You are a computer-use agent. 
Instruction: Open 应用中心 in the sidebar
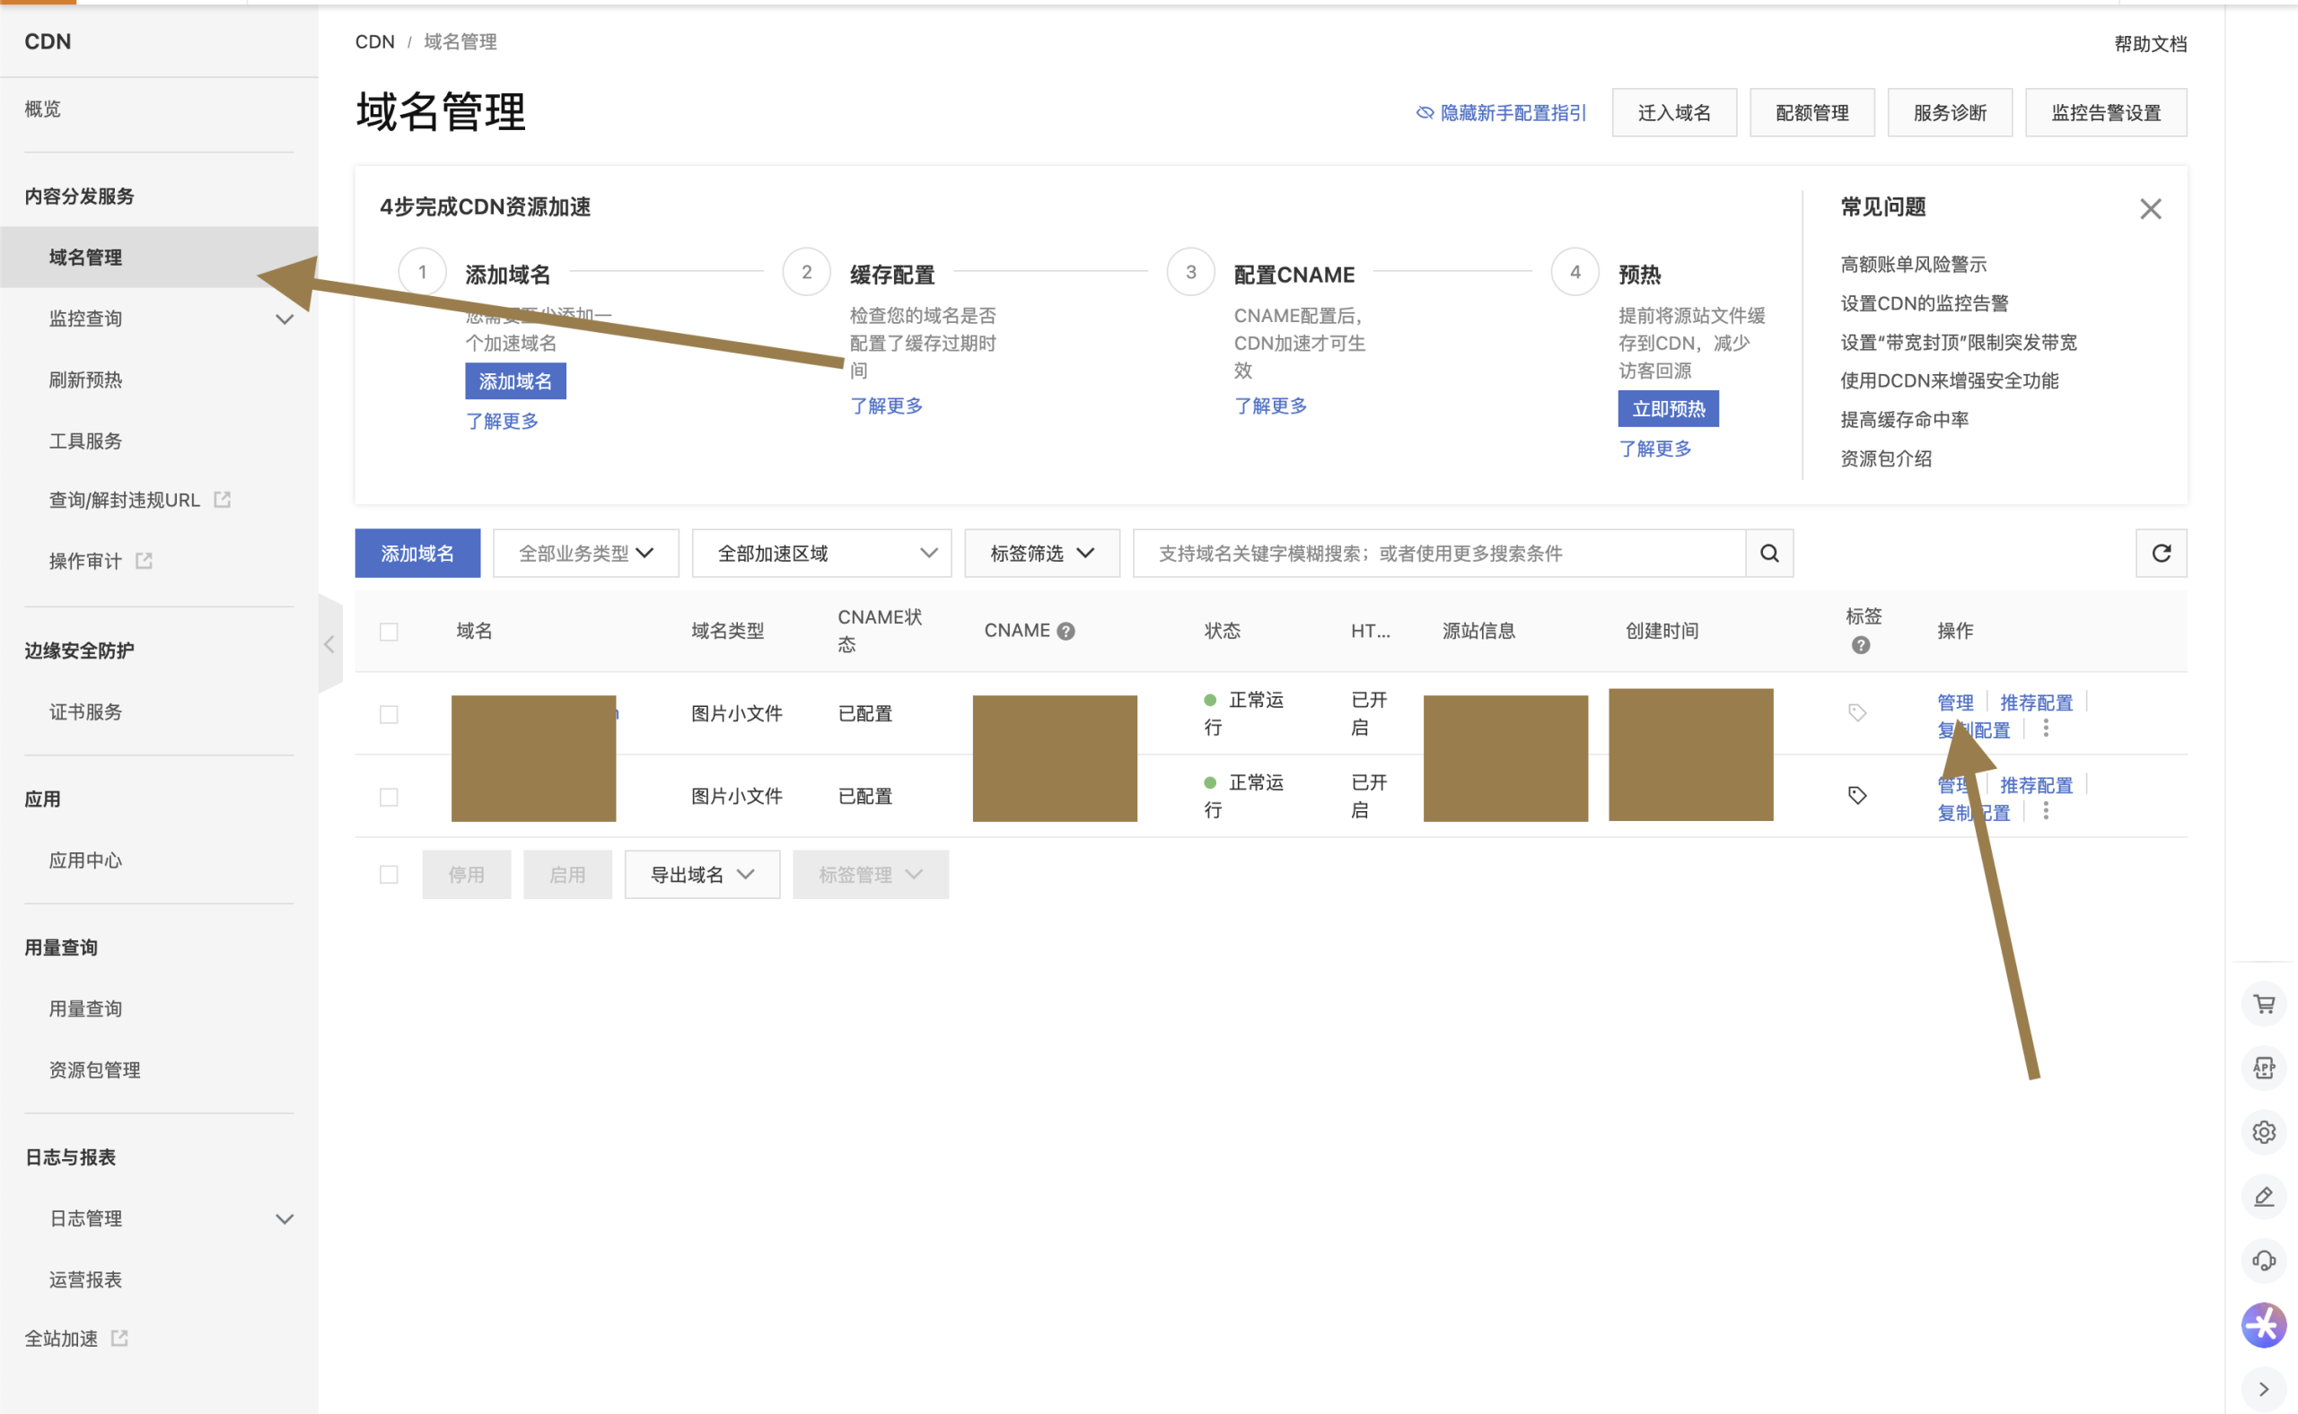[x=85, y=860]
